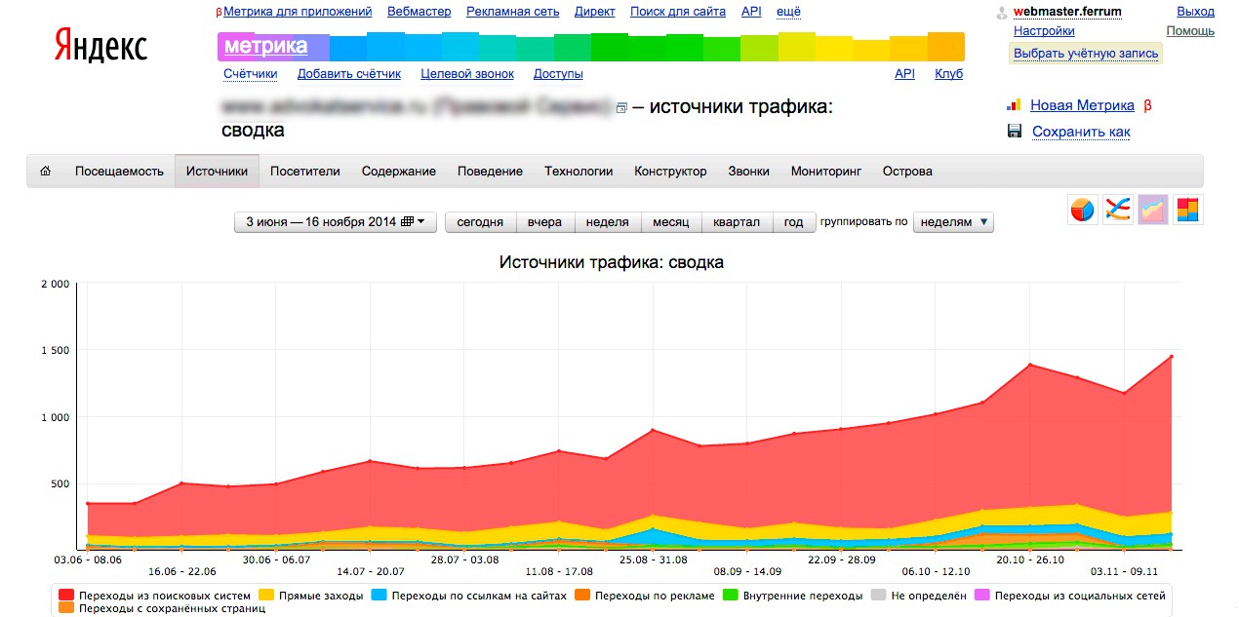
Task: Open the Мониторинг tab
Action: tap(826, 171)
